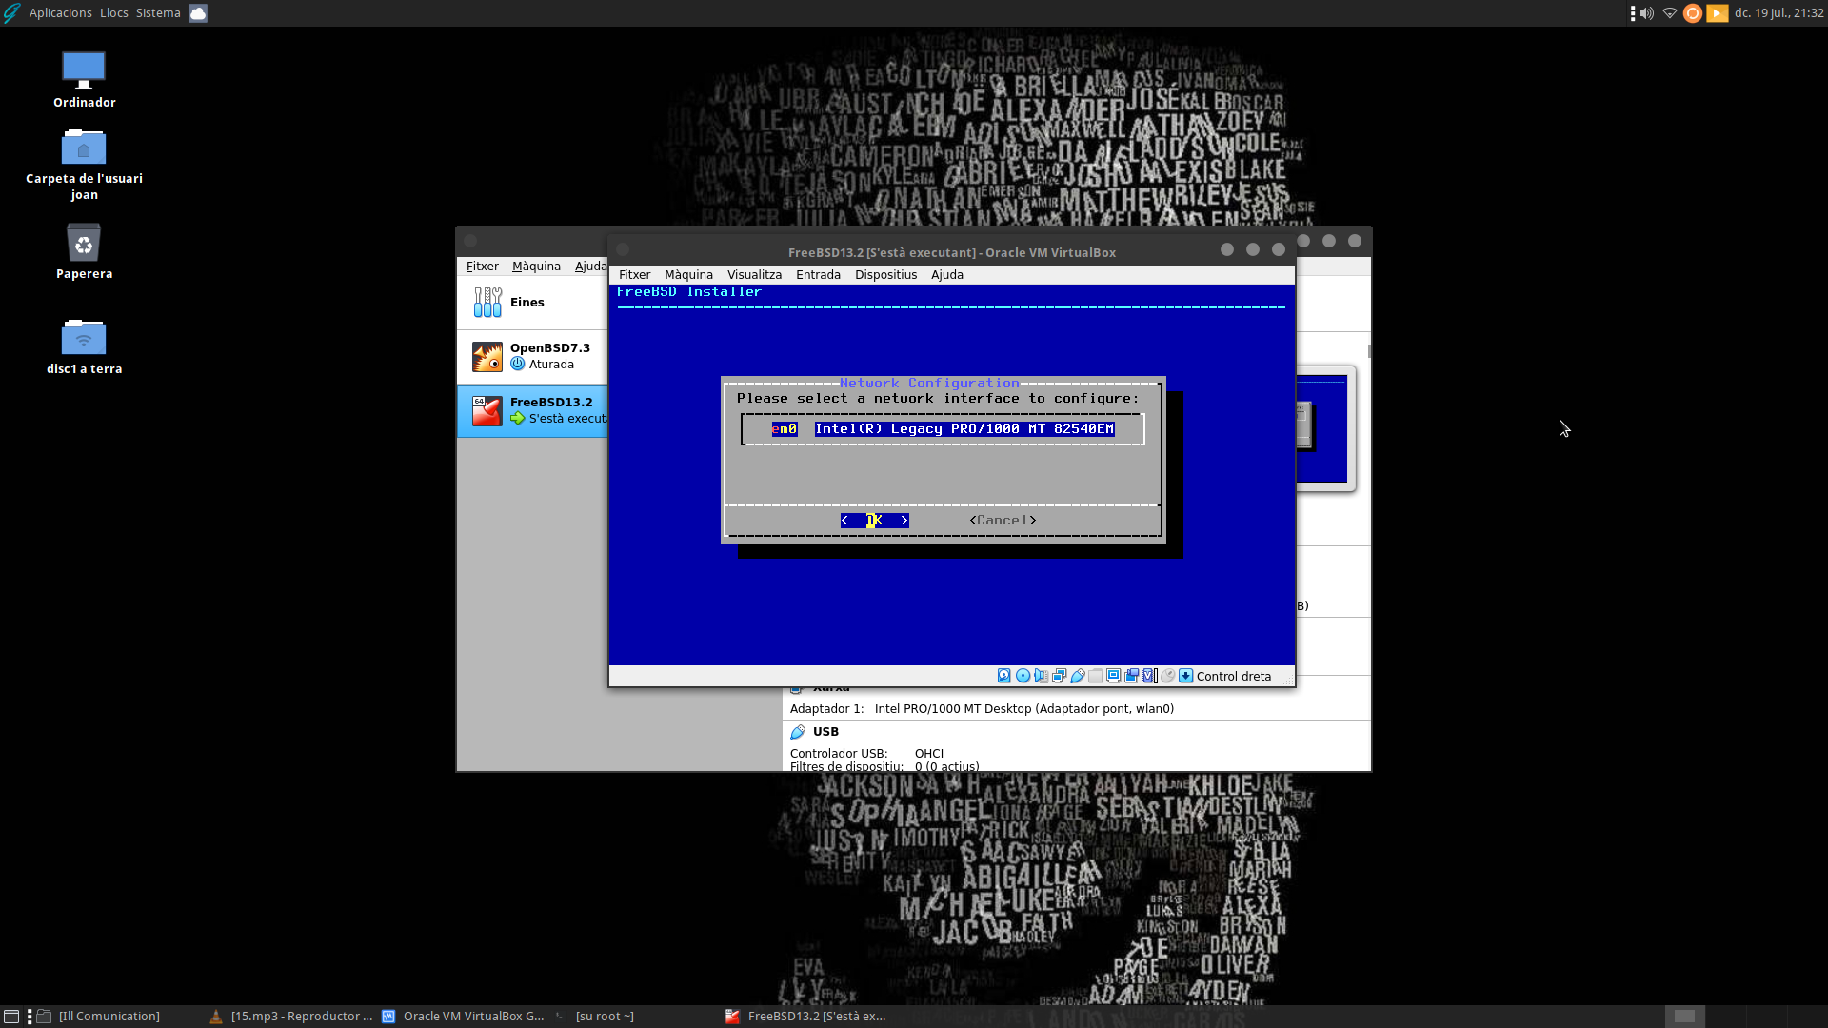Click the recording status icon

pyautogui.click(x=1131, y=676)
